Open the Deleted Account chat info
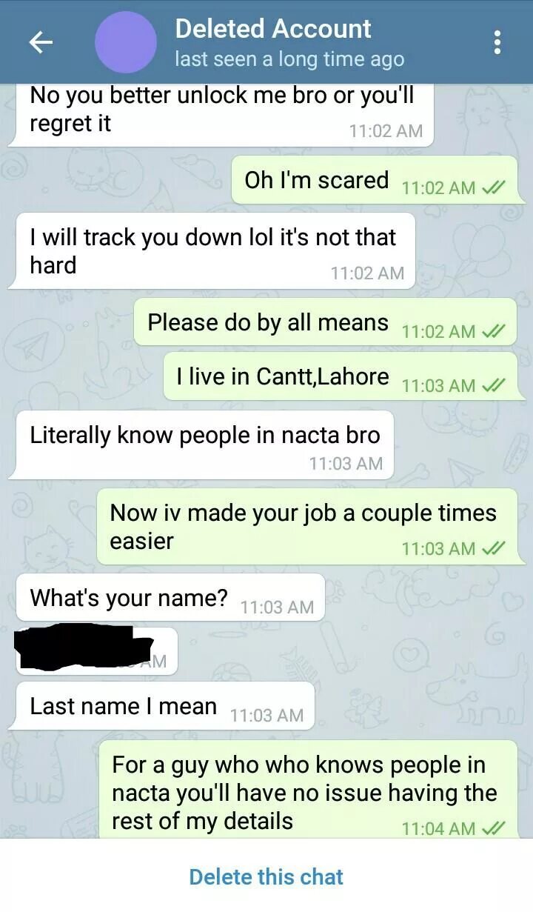The width and height of the screenshot is (533, 912). click(x=273, y=29)
